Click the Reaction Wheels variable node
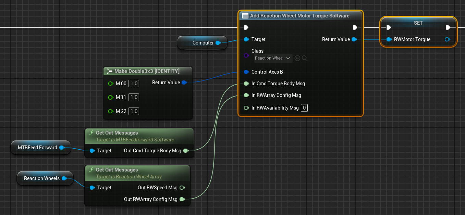 (42, 178)
